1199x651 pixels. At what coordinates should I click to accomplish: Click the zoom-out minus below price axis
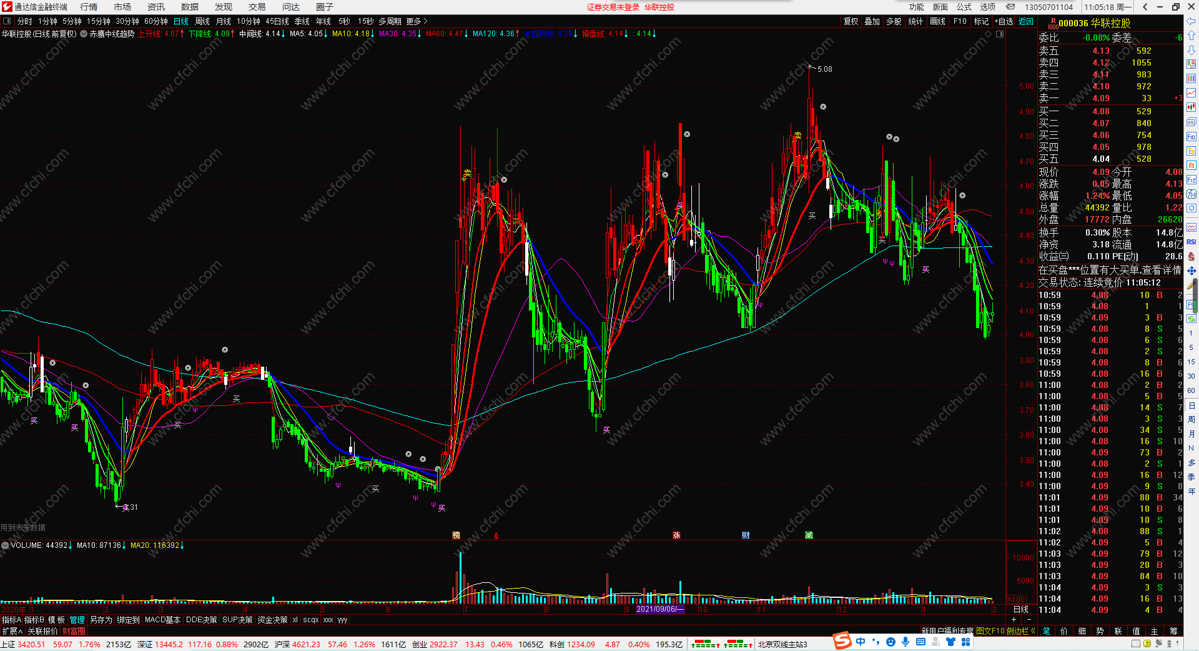point(1029,620)
